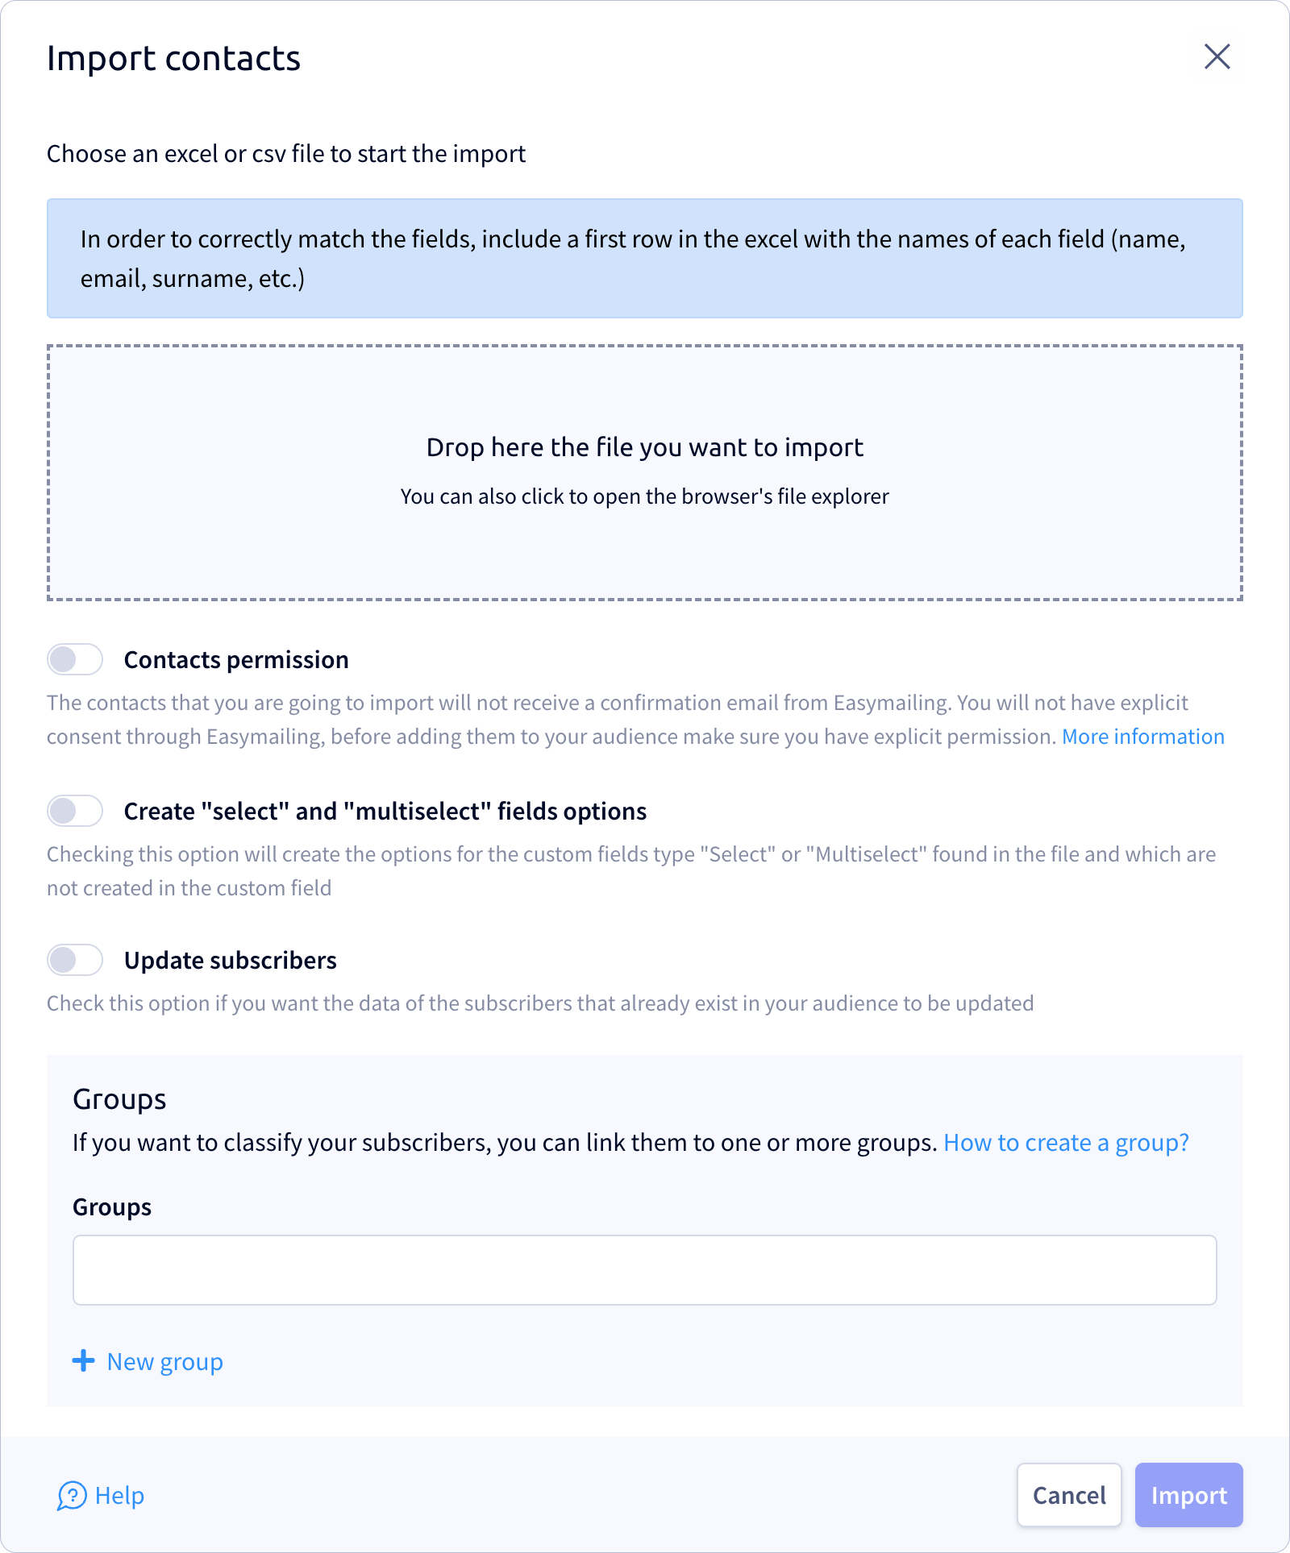Click the open browser's file explorer text
The height and width of the screenshot is (1553, 1290).
[645, 496]
